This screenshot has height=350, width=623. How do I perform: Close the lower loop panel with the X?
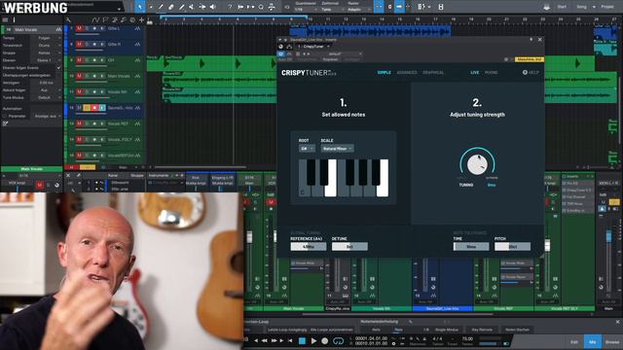point(617,322)
